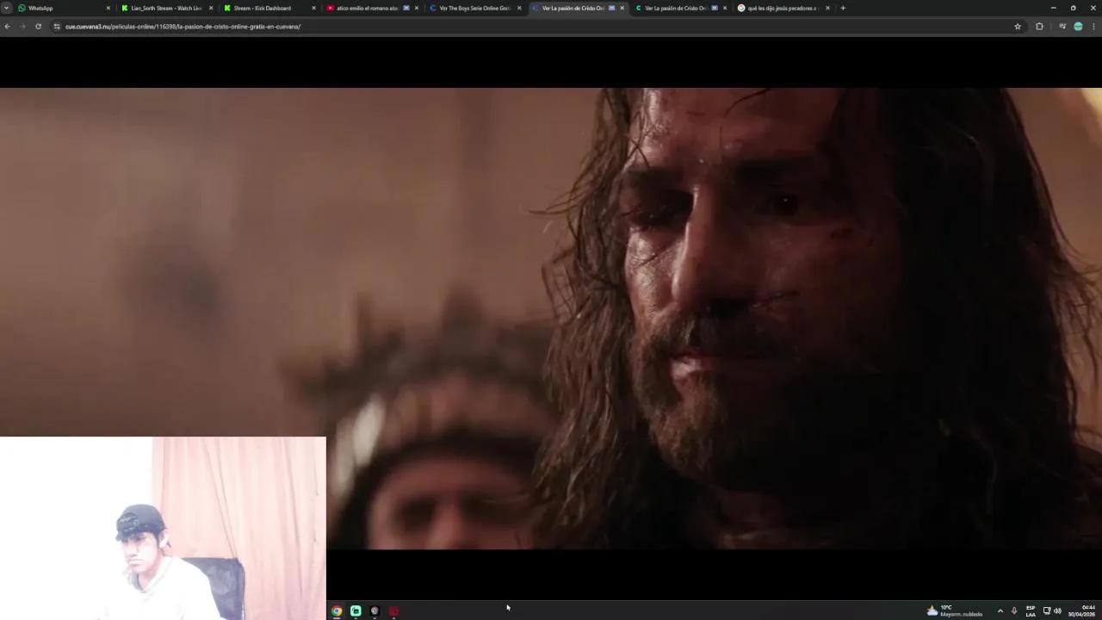The width and height of the screenshot is (1102, 620).
Task: Open the Lian_Sorth Stream tab
Action: 166,8
